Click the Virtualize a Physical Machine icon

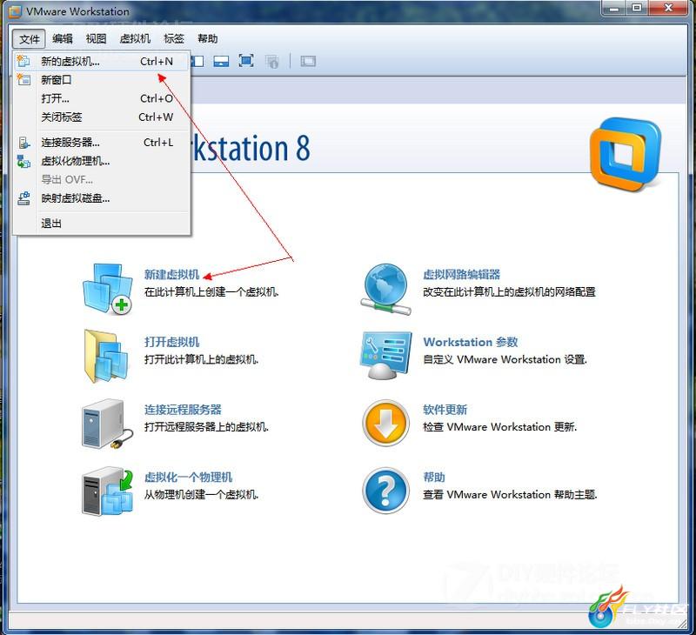coord(107,491)
